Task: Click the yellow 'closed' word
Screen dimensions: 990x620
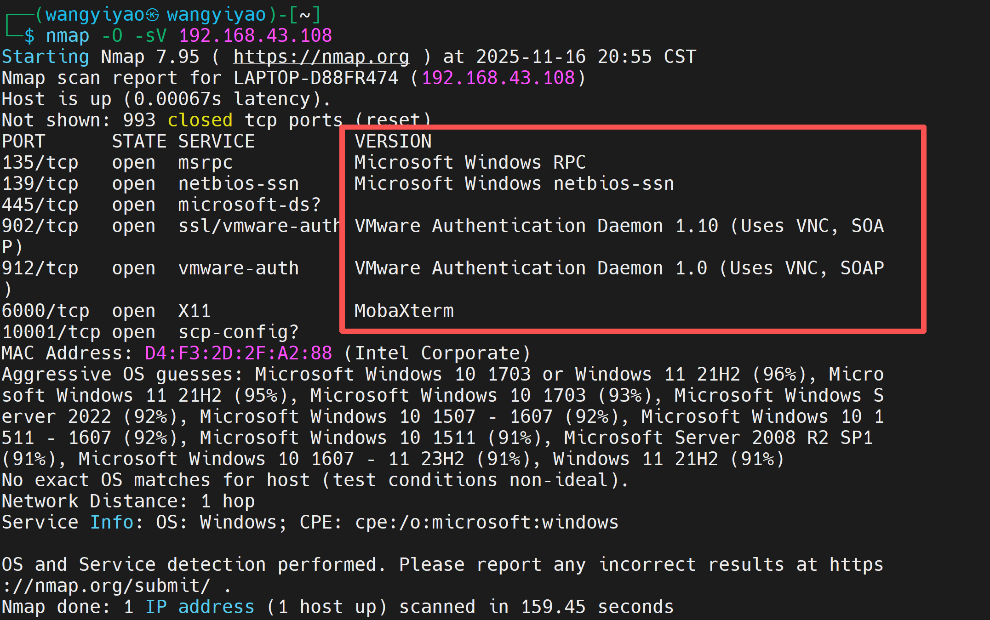Action: pyautogui.click(x=200, y=120)
